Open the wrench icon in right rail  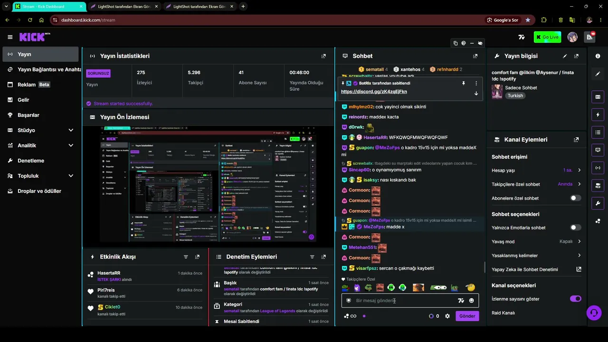598,203
